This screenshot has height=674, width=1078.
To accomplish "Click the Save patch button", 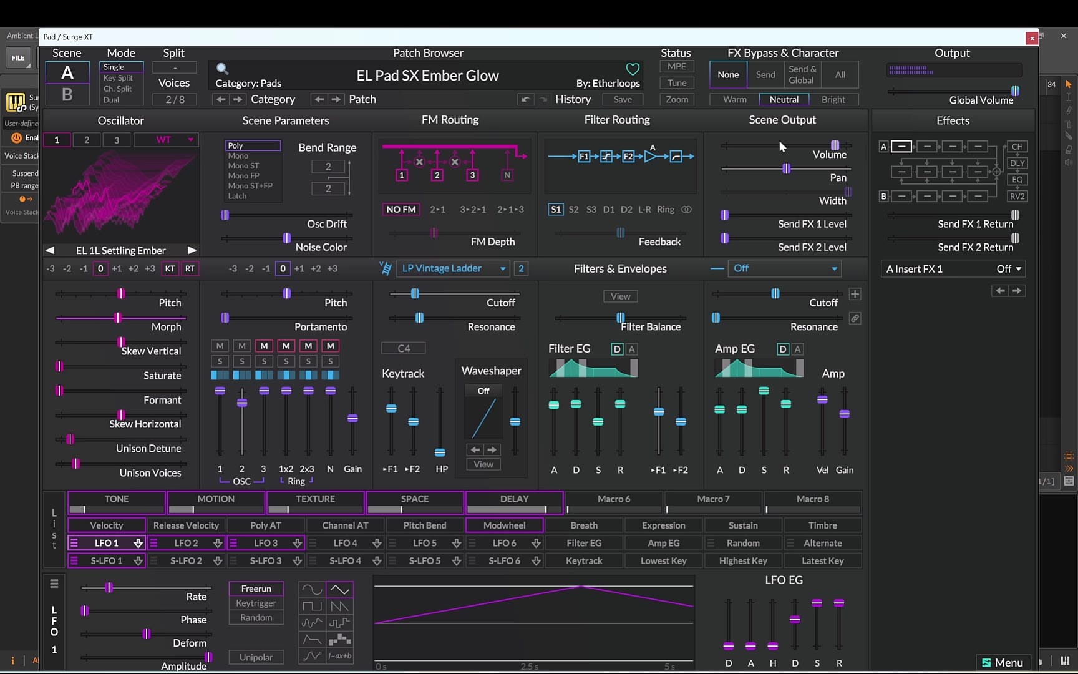I will [x=623, y=99].
